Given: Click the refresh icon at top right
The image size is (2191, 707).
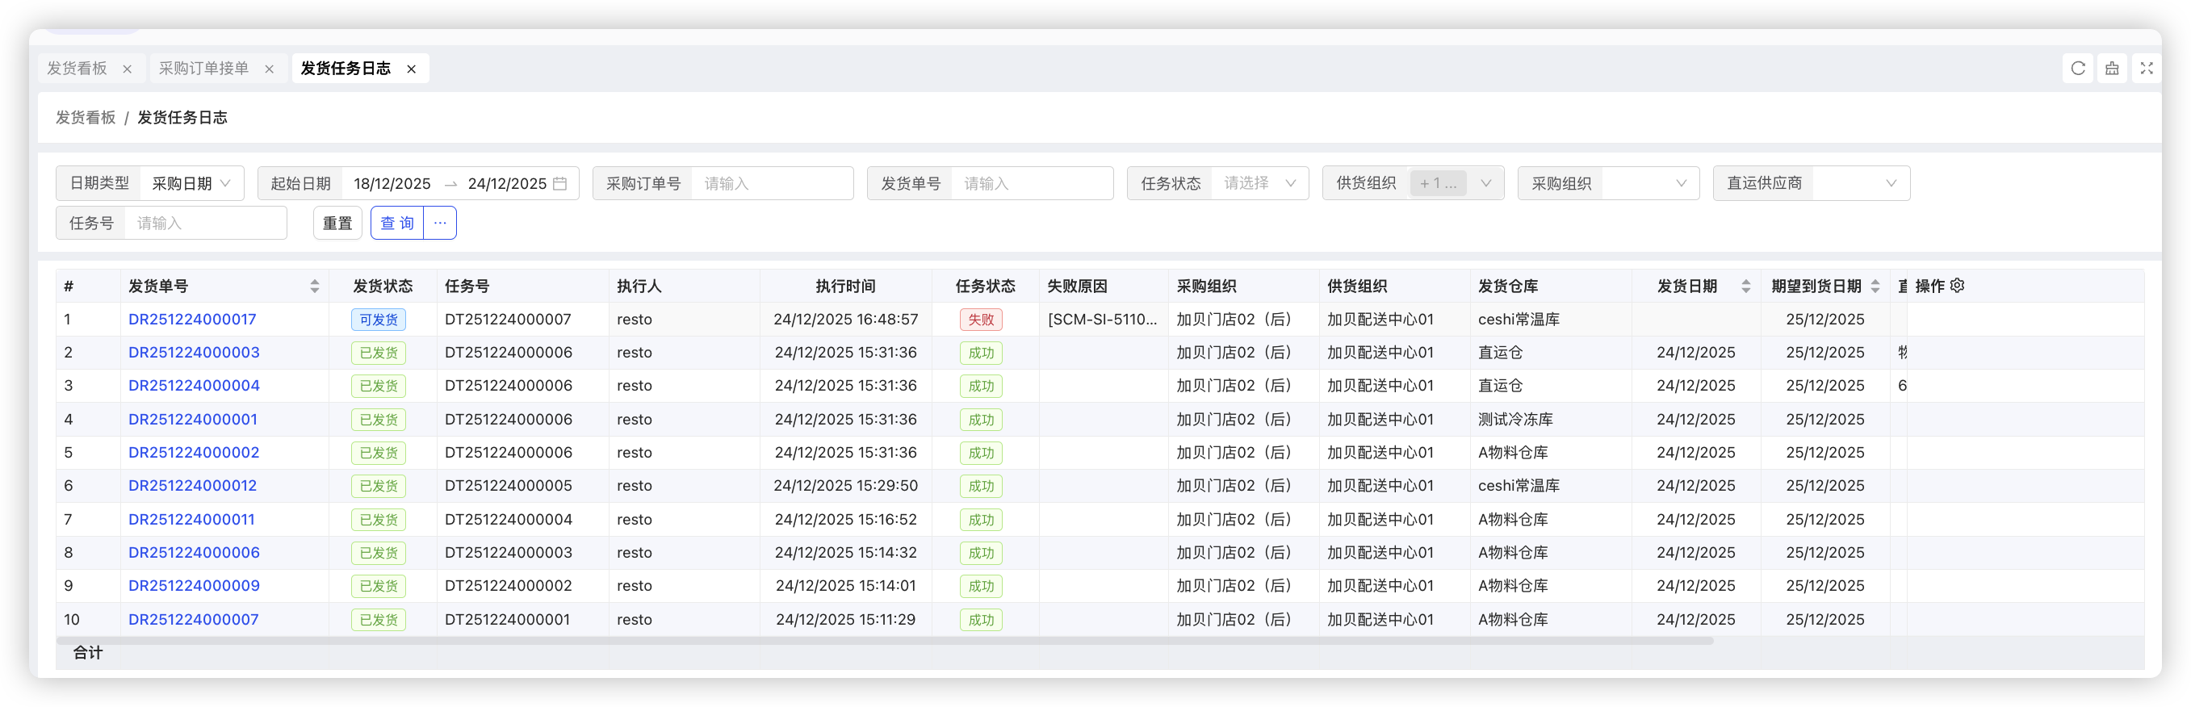Looking at the screenshot, I should tap(2078, 68).
